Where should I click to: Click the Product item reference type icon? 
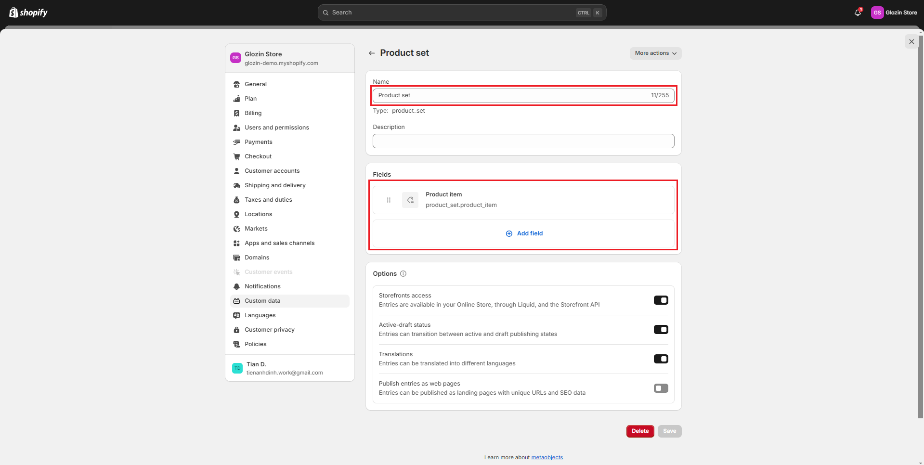pos(410,200)
